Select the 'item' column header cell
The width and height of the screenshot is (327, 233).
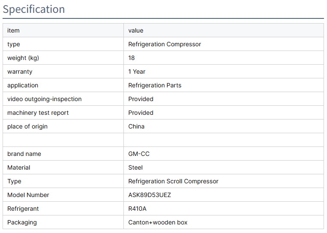13,30
